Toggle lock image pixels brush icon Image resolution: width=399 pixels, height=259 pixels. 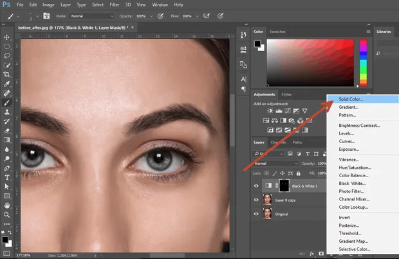tap(274, 173)
